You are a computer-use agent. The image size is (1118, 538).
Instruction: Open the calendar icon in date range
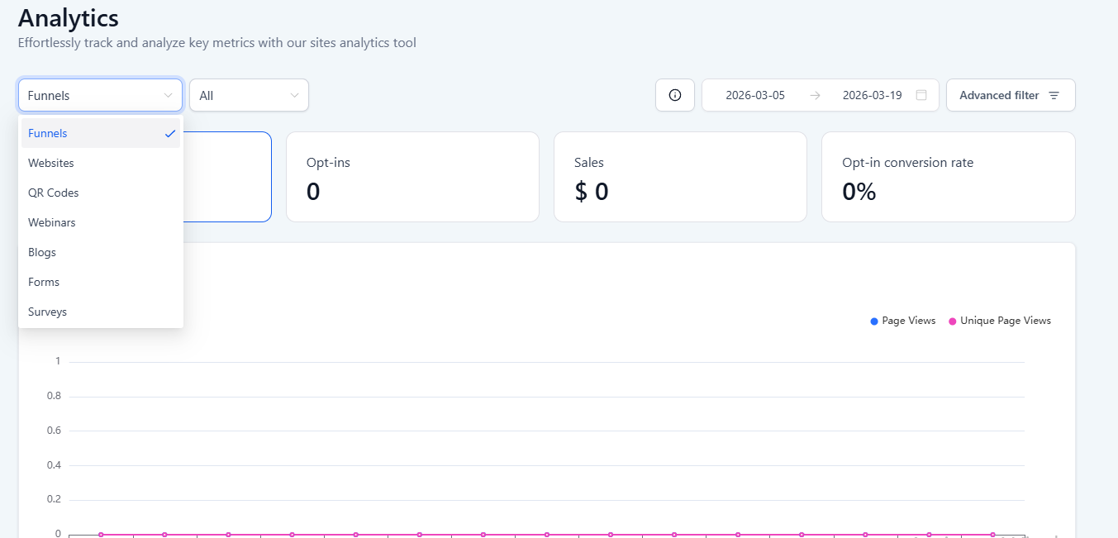[921, 95]
